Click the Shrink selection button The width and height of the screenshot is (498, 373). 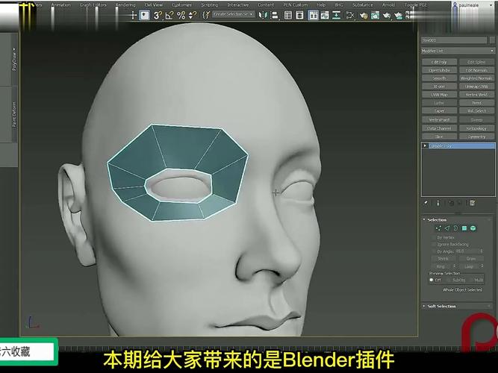[443, 259]
